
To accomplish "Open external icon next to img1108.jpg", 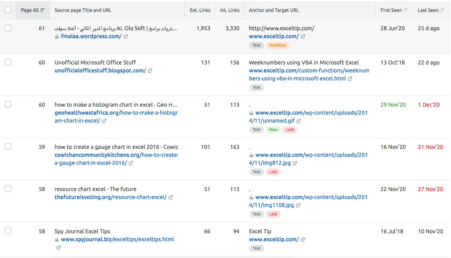I will [298, 205].
